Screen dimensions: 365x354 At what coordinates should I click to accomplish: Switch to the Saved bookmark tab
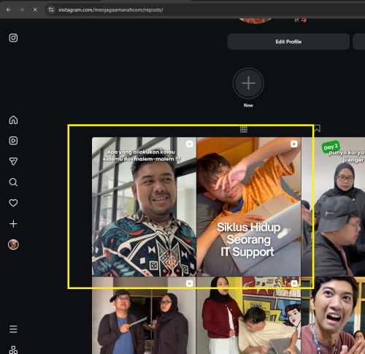coord(317,128)
